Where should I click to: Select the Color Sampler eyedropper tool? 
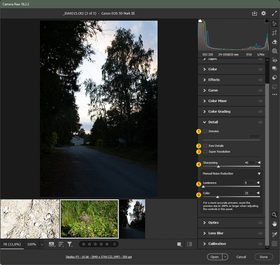pyautogui.click(x=274, y=235)
